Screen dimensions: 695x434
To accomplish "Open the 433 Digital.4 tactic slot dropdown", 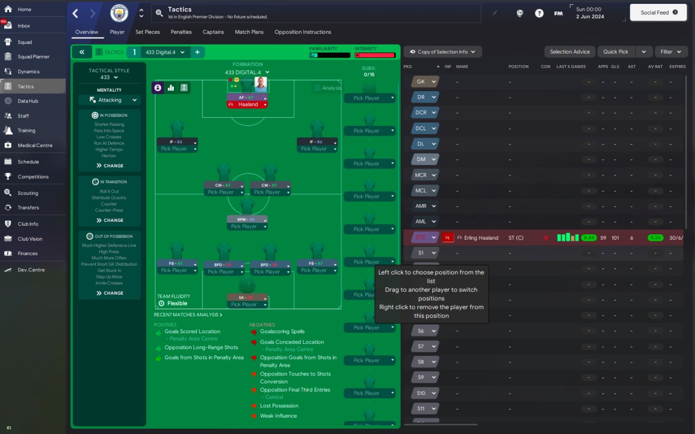I will tap(165, 52).
